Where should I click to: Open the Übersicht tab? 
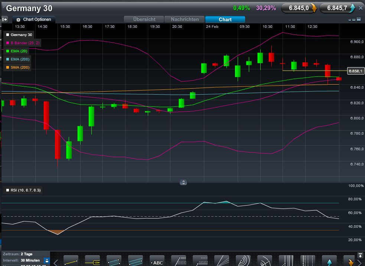click(144, 19)
